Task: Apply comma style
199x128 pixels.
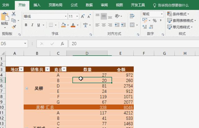Action: (x=161, y=20)
